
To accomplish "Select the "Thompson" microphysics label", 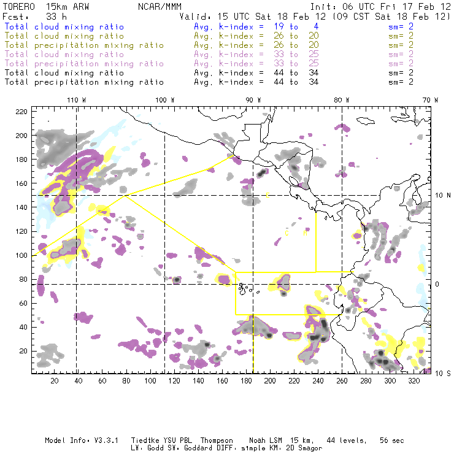I will pos(217,441).
